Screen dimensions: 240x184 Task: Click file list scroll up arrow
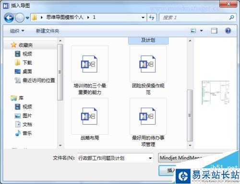[x=190, y=41]
